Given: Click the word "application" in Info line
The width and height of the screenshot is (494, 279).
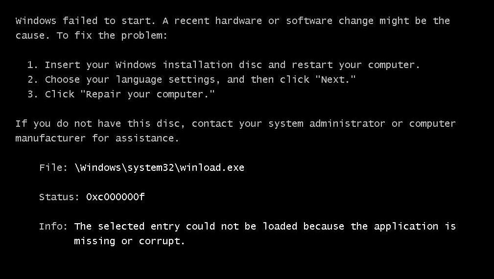Looking at the screenshot, I should pos(406,227).
